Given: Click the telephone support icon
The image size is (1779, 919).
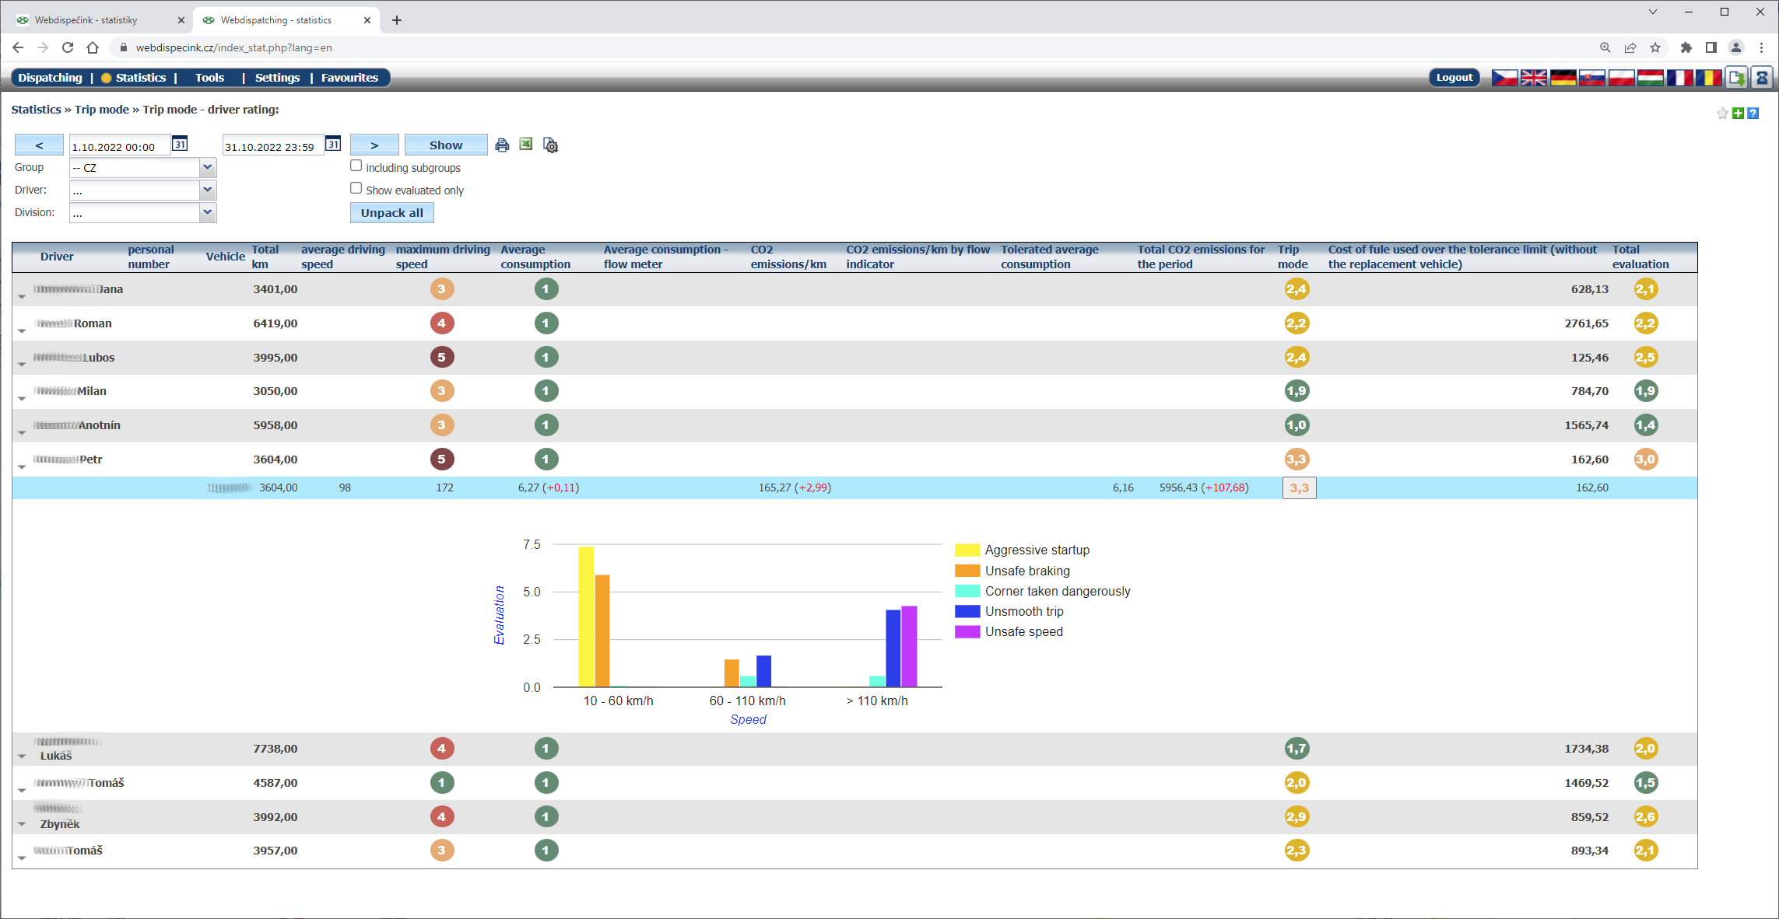Looking at the screenshot, I should [x=1762, y=78].
